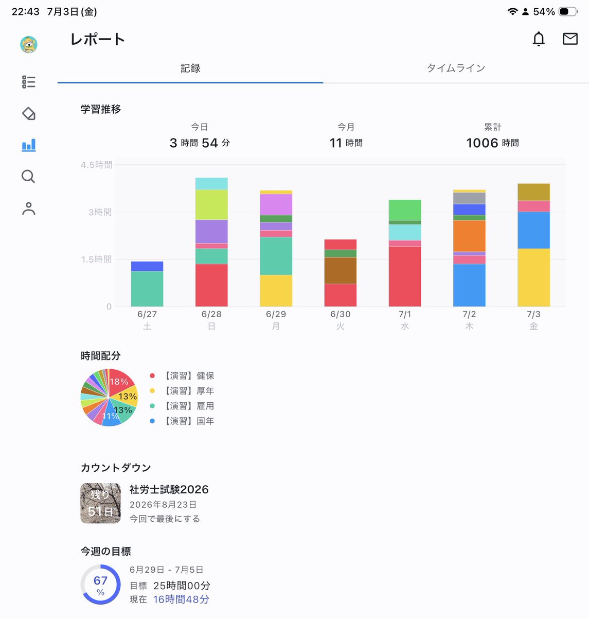Viewport: 589px width, 618px height.
Task: Tap the 6/29 stacked bar
Action: tap(276, 248)
